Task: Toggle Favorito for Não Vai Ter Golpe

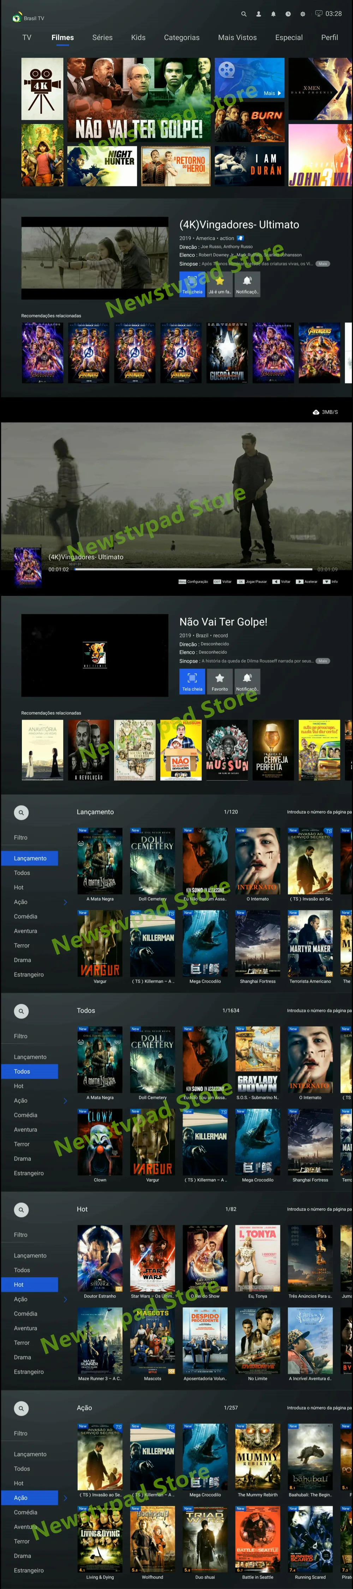Action: (219, 682)
